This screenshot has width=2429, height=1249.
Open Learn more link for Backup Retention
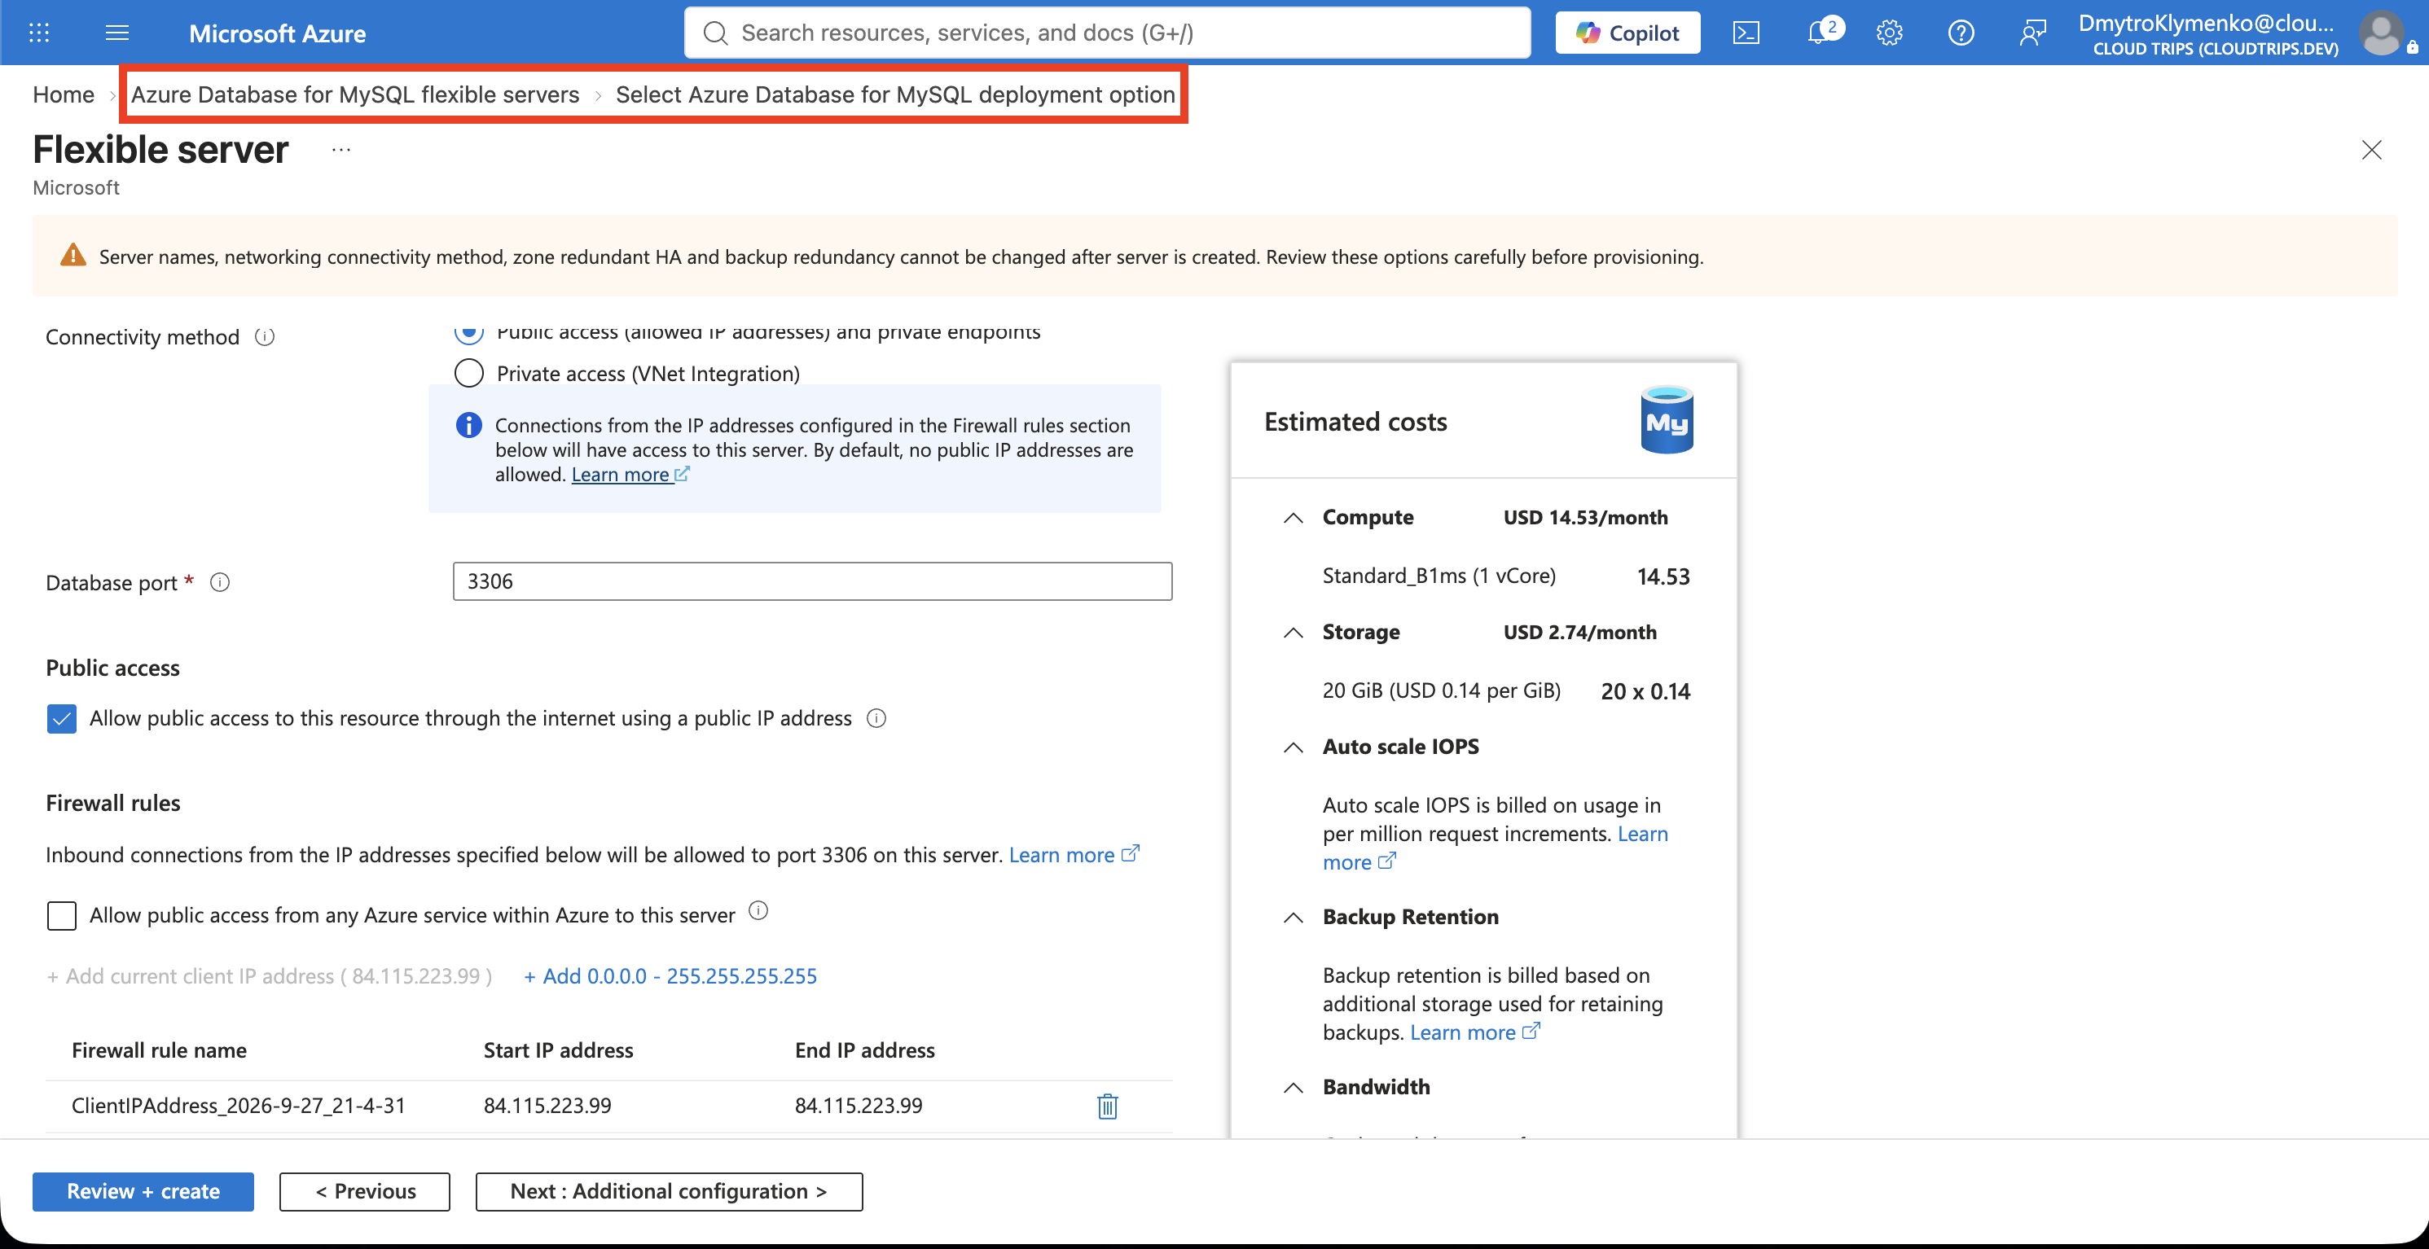coord(1474,1032)
